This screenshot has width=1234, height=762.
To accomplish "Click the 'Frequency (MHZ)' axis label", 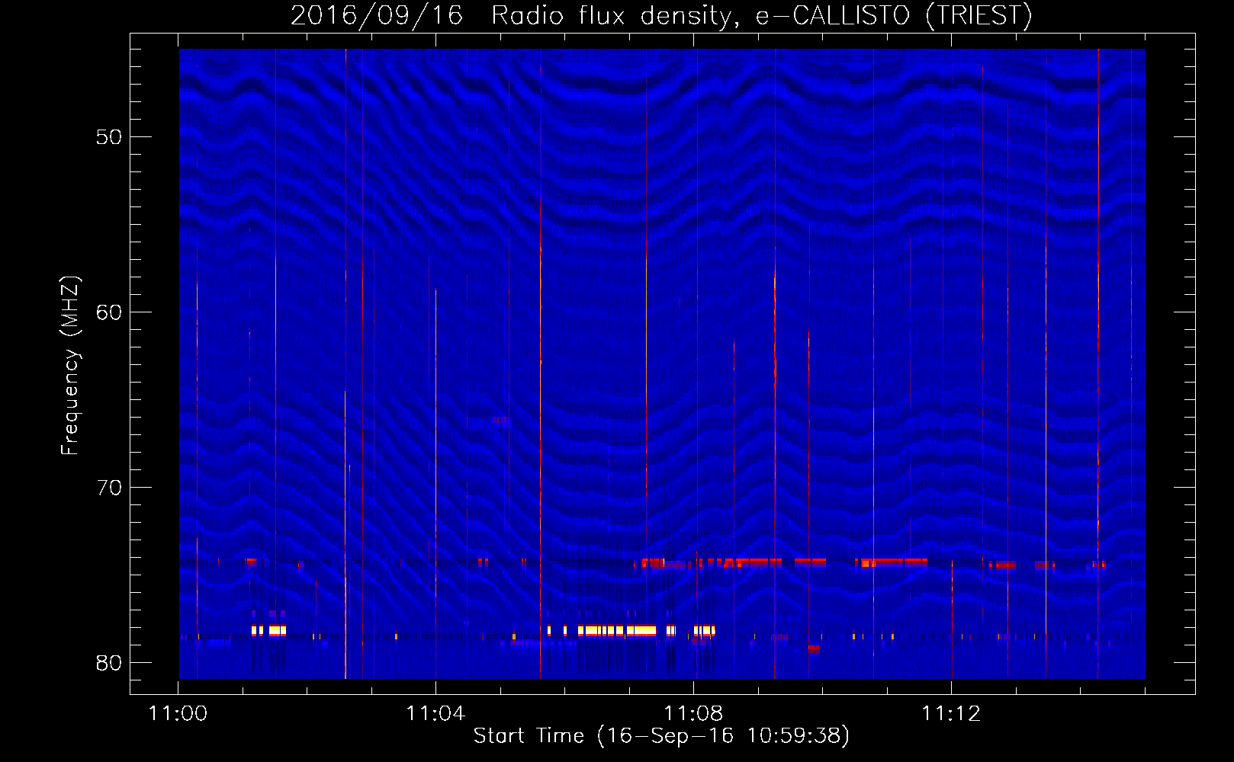I will click(69, 366).
